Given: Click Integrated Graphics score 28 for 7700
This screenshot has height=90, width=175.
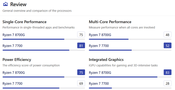Looking at the screenshot, I should [x=167, y=83].
